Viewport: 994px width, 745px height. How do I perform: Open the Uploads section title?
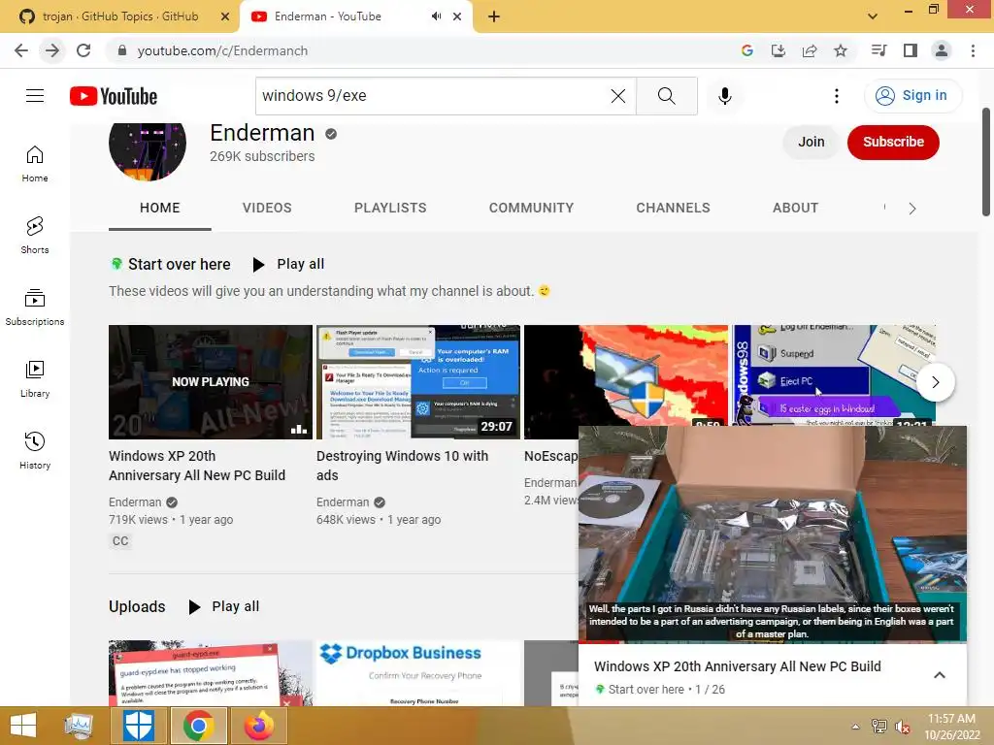(x=137, y=607)
